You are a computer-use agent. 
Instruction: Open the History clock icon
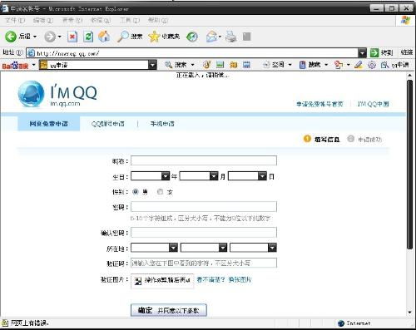tap(192, 37)
